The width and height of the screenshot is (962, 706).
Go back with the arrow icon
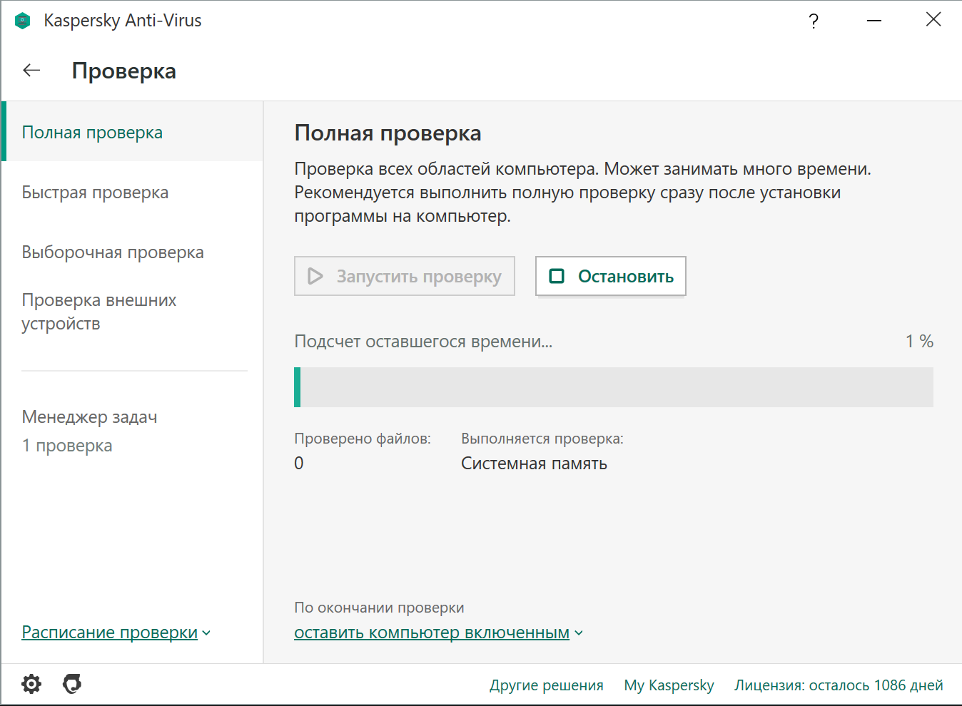tap(31, 70)
